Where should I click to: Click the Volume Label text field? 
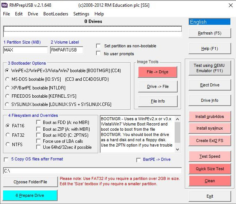pyautogui.click(x=66, y=50)
